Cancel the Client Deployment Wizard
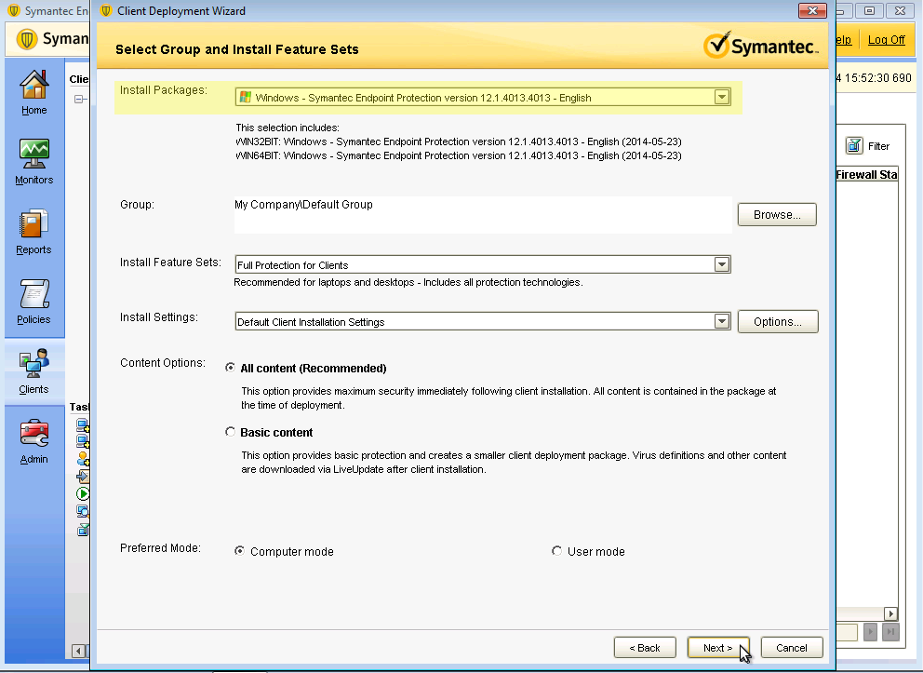 (x=792, y=648)
